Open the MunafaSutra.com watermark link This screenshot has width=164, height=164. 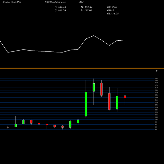click(55, 2)
